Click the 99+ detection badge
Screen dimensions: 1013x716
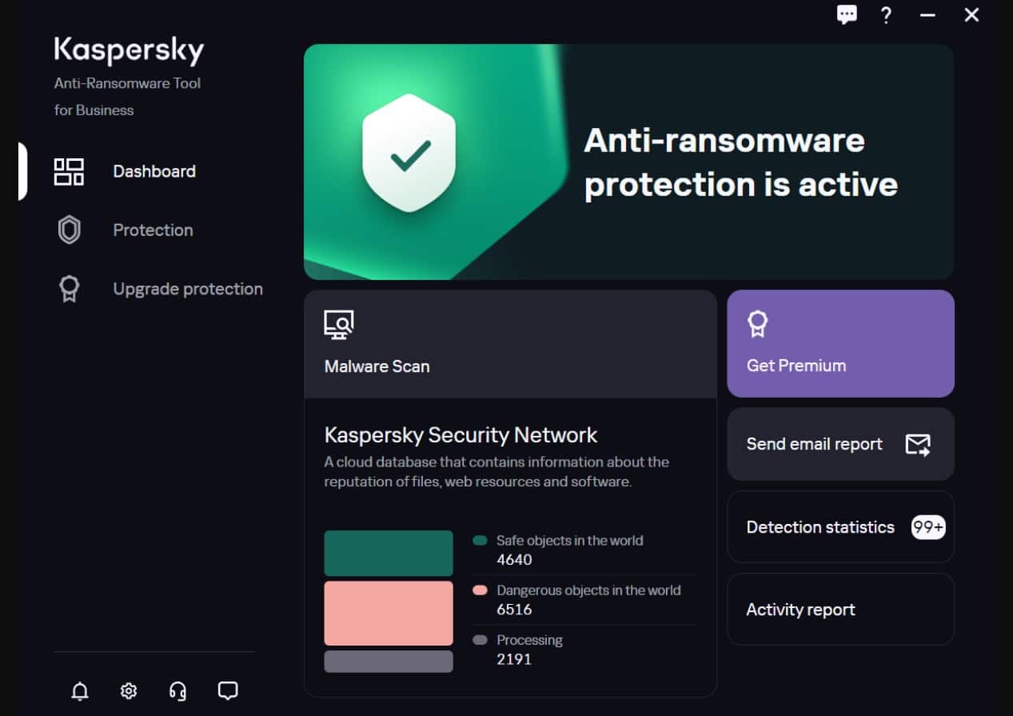(x=927, y=527)
